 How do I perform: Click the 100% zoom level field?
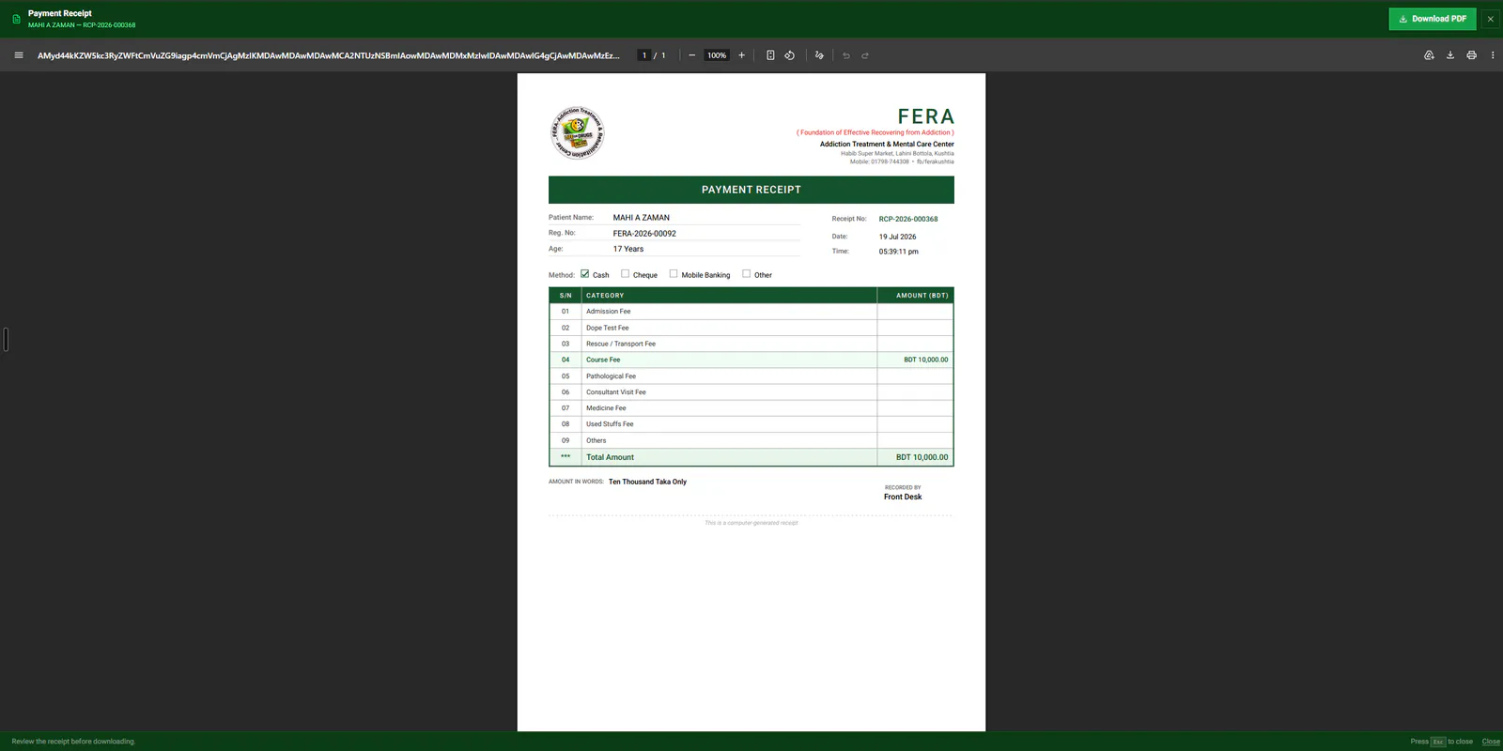click(x=717, y=55)
